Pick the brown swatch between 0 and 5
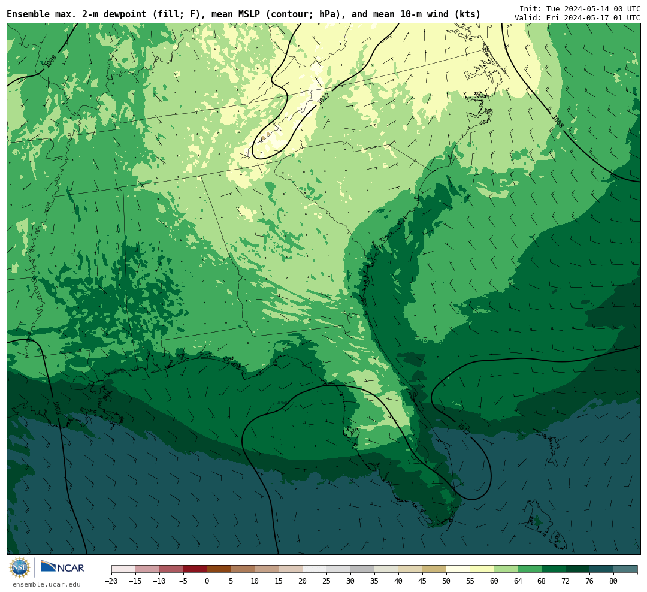The height and width of the screenshot is (592, 647). click(x=219, y=569)
